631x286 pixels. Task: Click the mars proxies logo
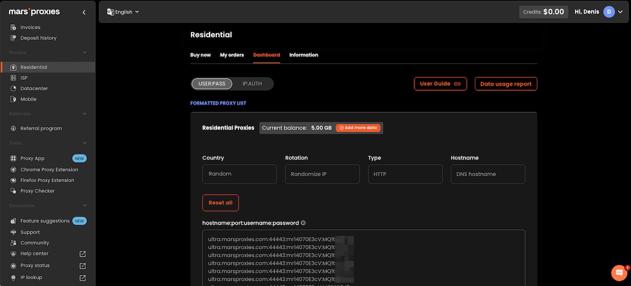pyautogui.click(x=34, y=12)
